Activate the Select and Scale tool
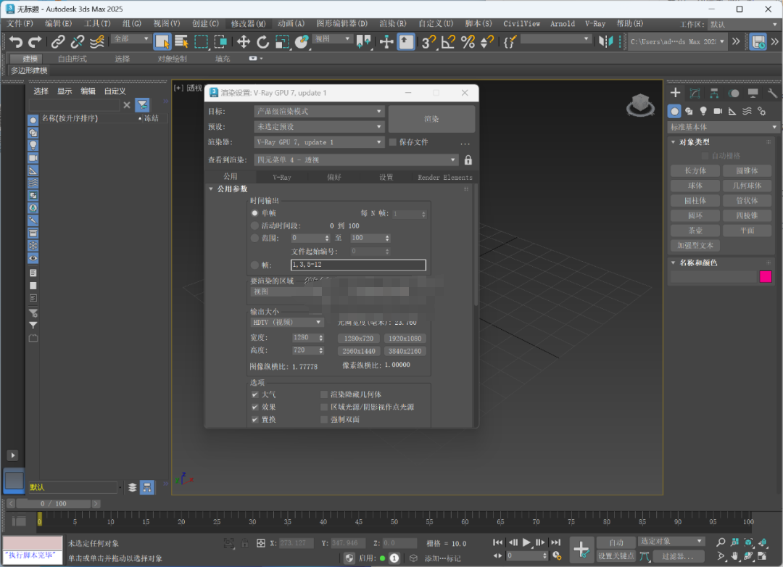This screenshot has width=783, height=567. [282, 42]
